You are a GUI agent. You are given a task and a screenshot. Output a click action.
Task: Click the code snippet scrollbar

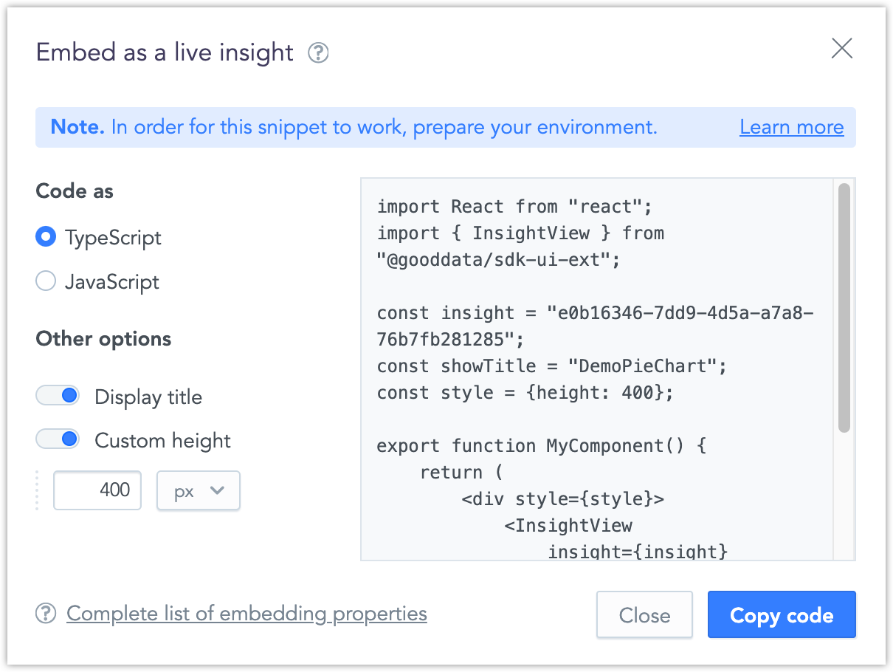point(844,307)
